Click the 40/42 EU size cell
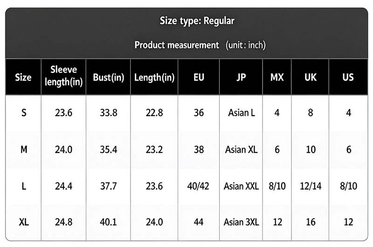This screenshot has height=247, width=373. click(x=198, y=186)
